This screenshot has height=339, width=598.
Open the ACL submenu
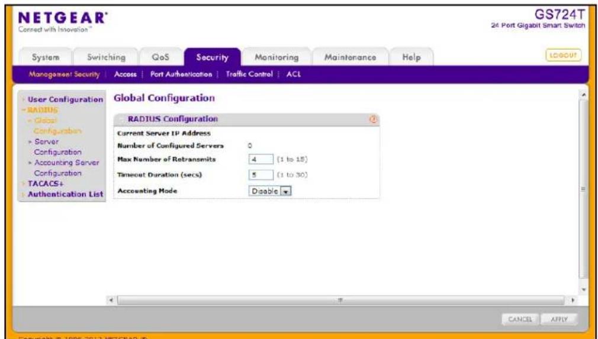coord(294,75)
